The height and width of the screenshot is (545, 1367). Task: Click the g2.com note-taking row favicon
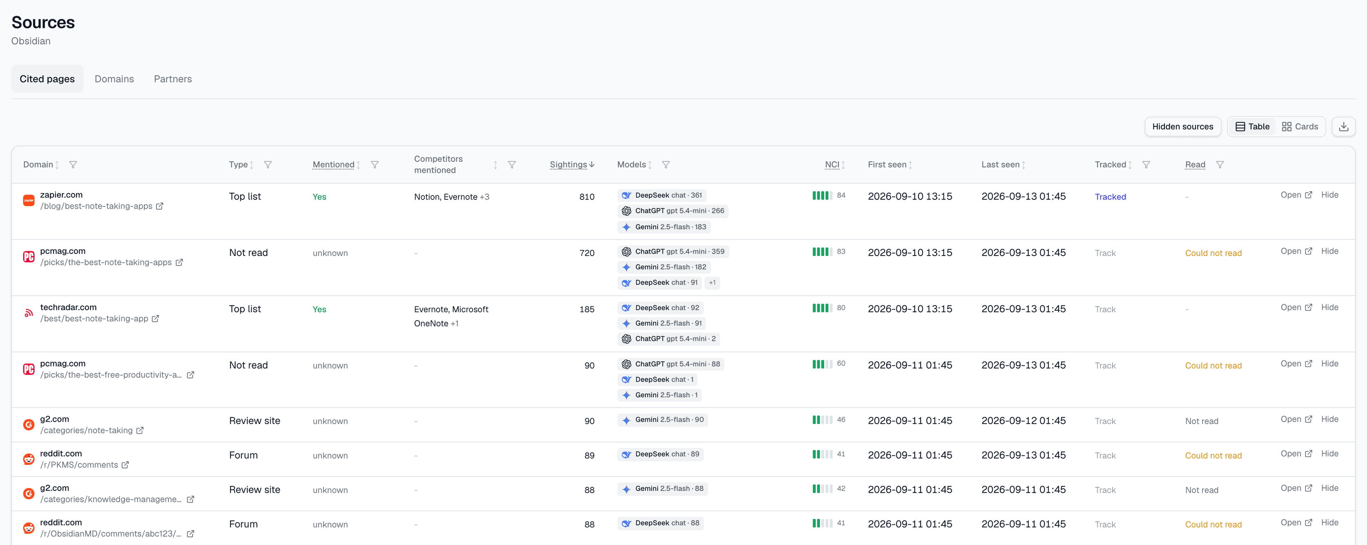pyautogui.click(x=28, y=425)
